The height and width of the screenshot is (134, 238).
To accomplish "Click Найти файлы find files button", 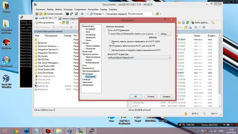I will coord(200,23).
